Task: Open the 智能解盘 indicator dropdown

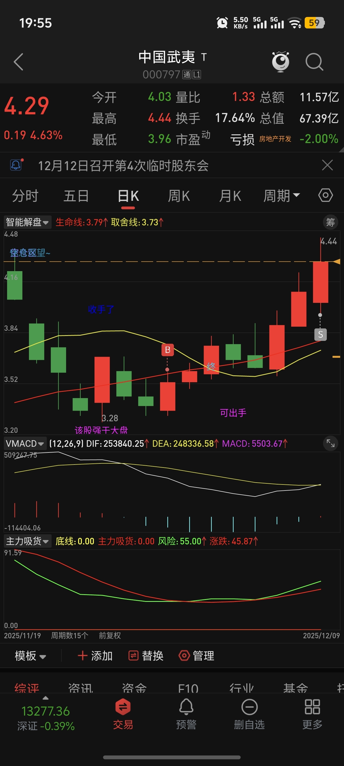Action: tap(27, 222)
